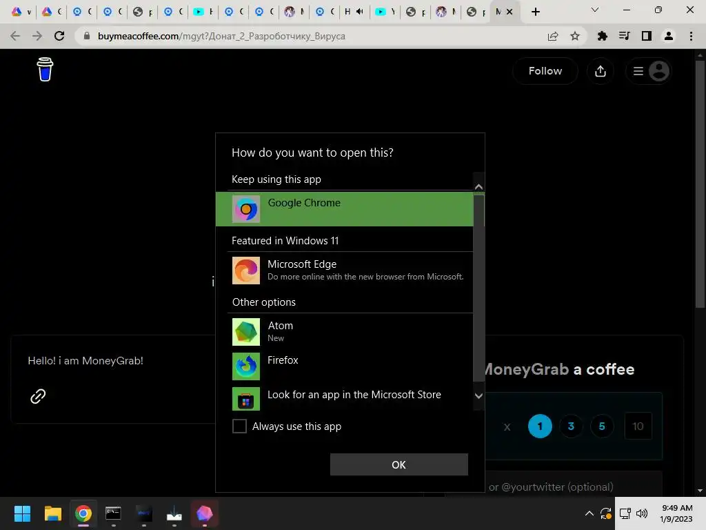Select 1 coffee amount
Image resolution: width=706 pixels, height=530 pixels.
pyautogui.click(x=540, y=426)
